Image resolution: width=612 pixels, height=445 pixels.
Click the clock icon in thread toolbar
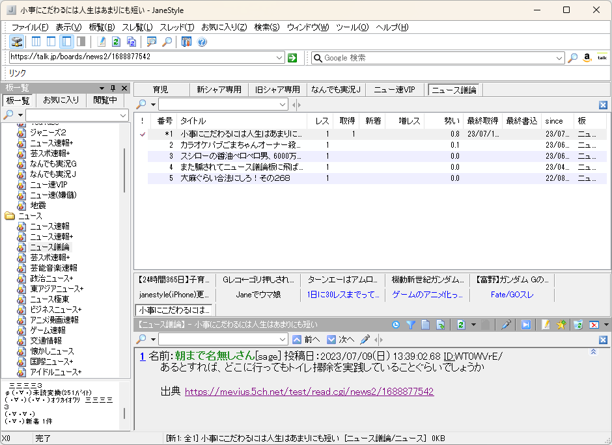[396, 325]
